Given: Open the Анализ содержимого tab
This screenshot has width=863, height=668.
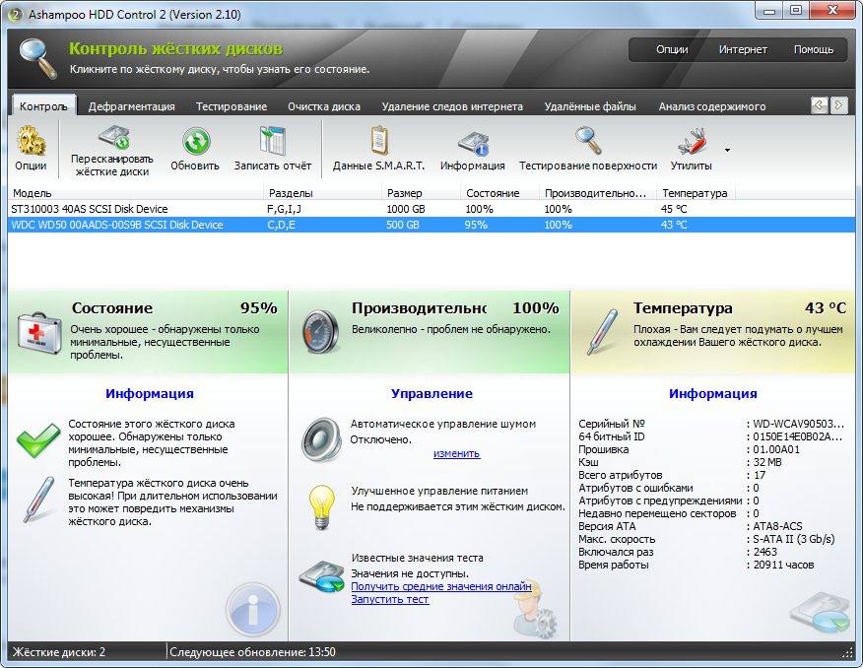Looking at the screenshot, I should 712,106.
